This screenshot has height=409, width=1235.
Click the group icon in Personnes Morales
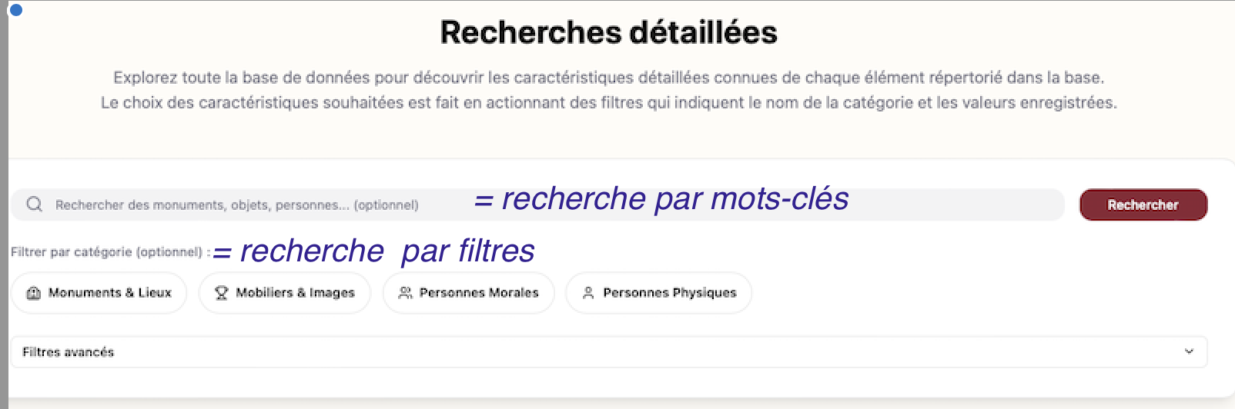[405, 293]
